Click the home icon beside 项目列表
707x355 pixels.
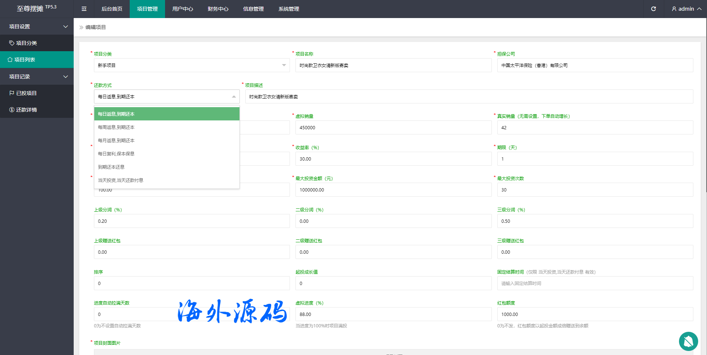pos(10,60)
